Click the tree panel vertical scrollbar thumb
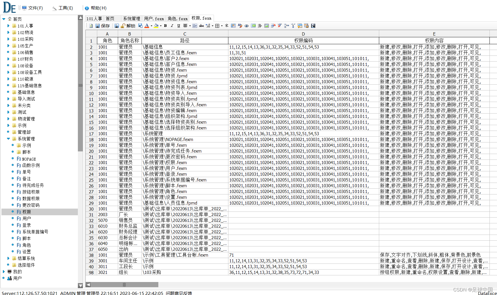This screenshot has width=497, height=295. 80,85
